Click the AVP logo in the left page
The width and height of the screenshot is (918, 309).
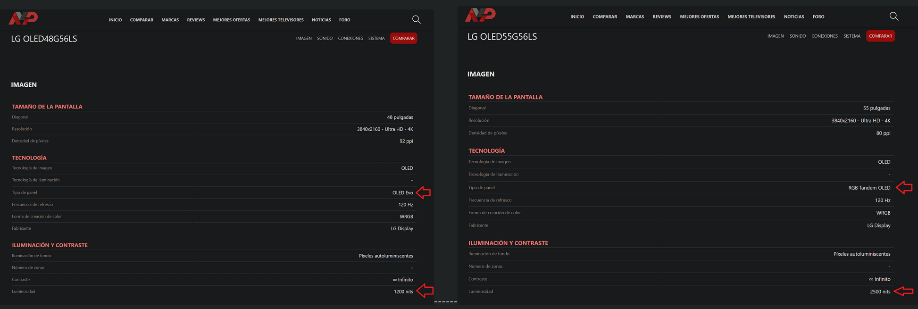coord(23,18)
